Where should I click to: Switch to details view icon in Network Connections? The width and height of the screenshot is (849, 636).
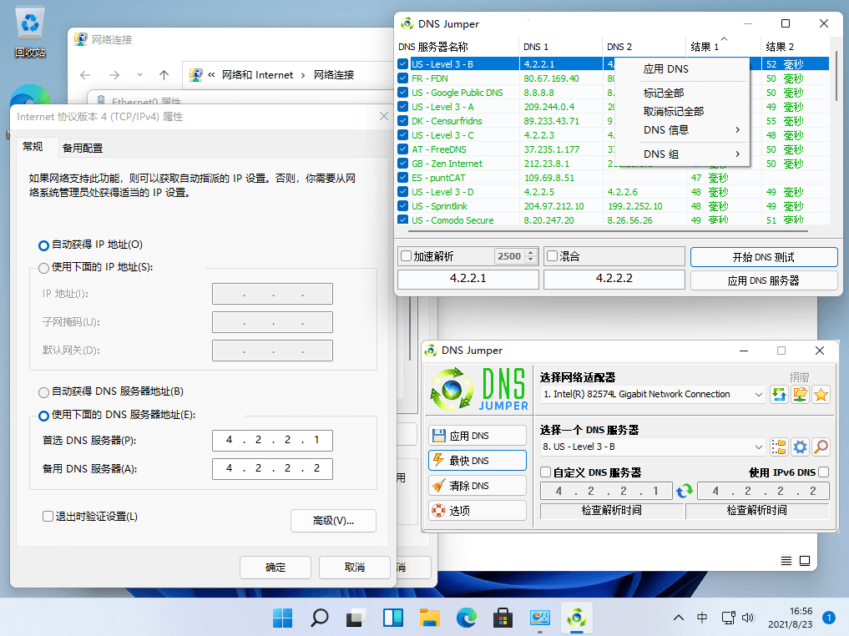(x=786, y=561)
